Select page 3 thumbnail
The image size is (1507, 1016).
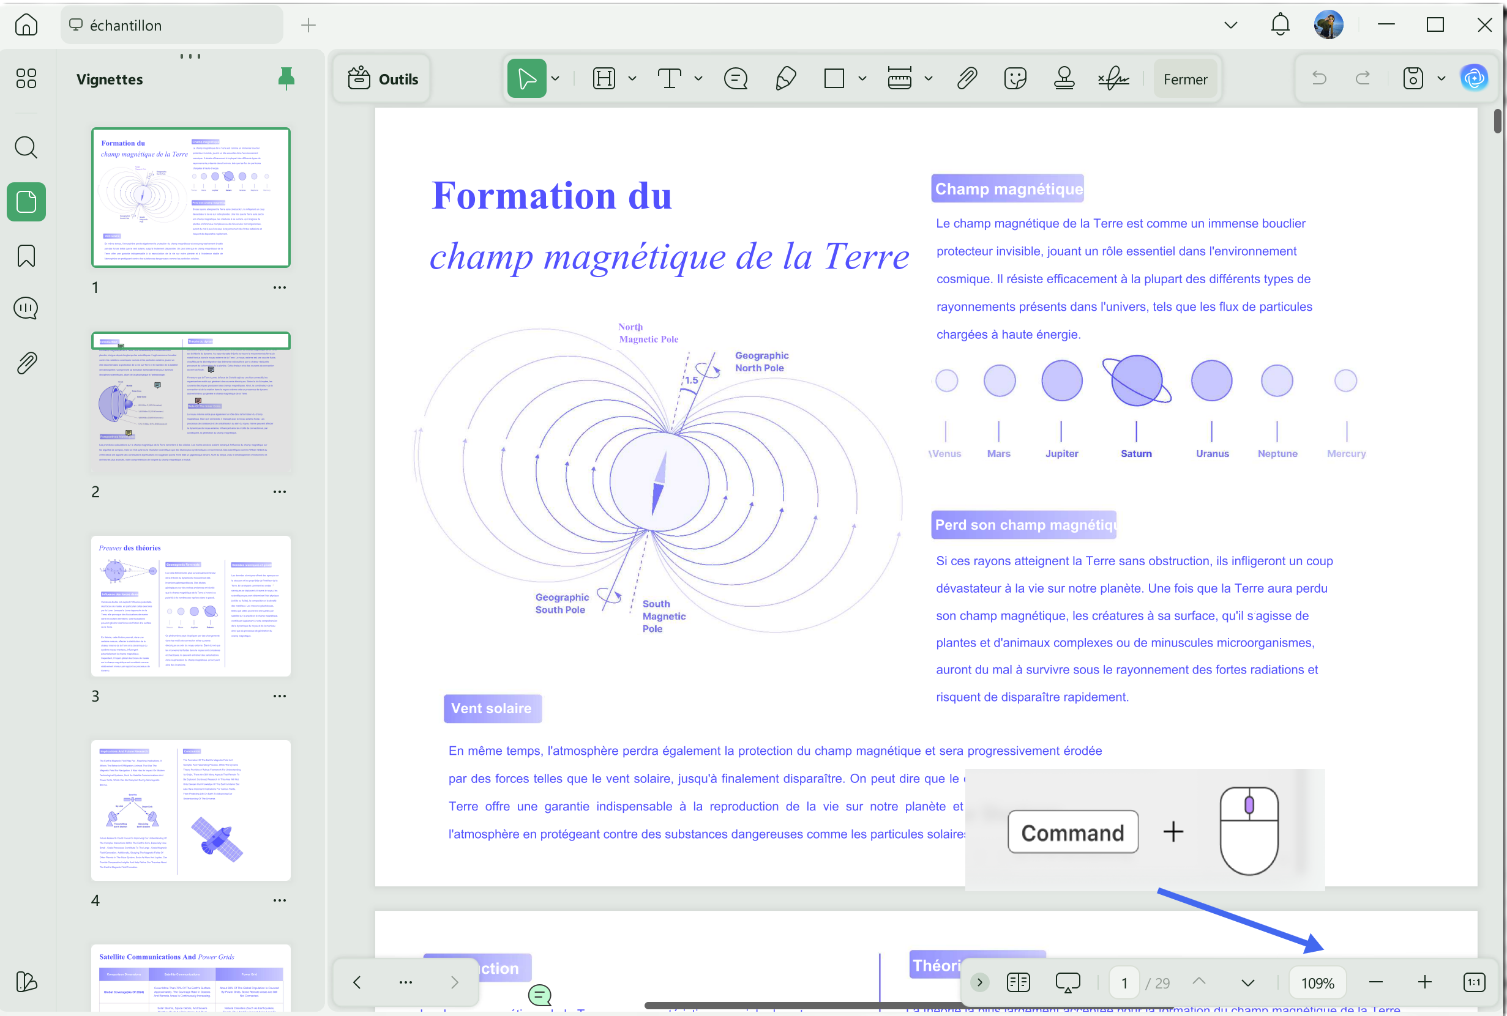[190, 606]
